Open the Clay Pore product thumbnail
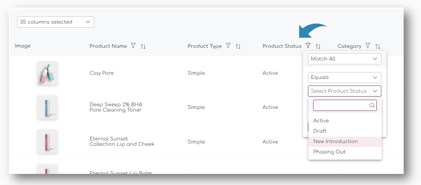This screenshot has height=185, width=421. [47, 73]
